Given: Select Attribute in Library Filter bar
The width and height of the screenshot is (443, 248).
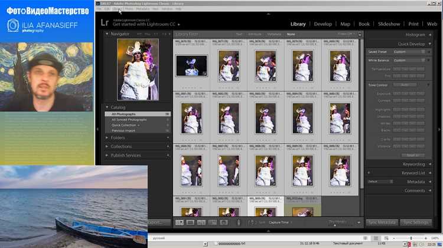Looking at the screenshot, I should coord(255,34).
